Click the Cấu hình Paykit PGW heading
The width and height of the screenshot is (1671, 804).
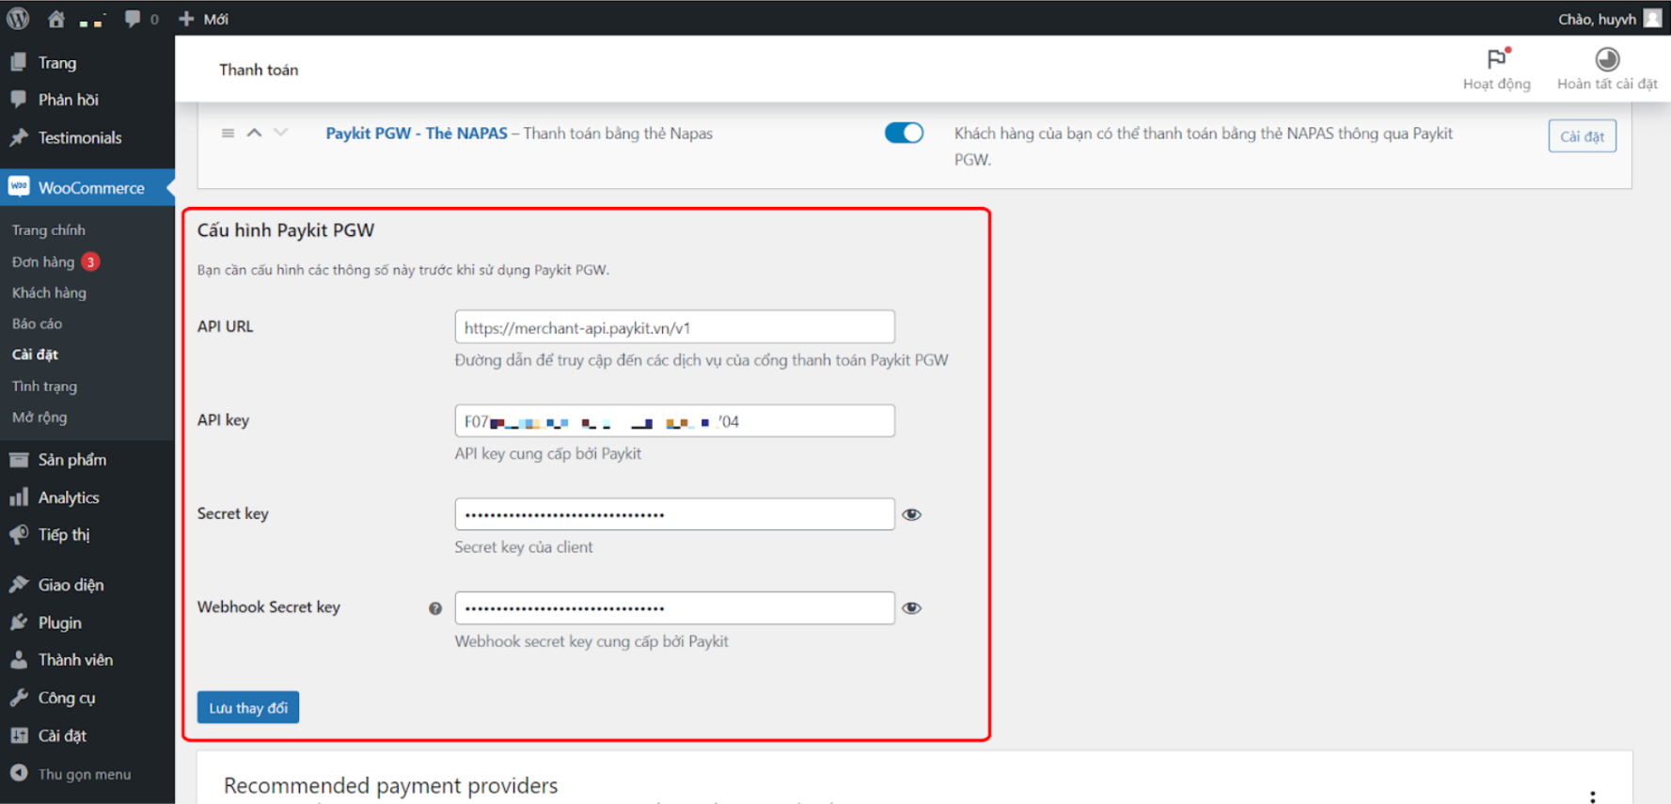[x=286, y=230]
